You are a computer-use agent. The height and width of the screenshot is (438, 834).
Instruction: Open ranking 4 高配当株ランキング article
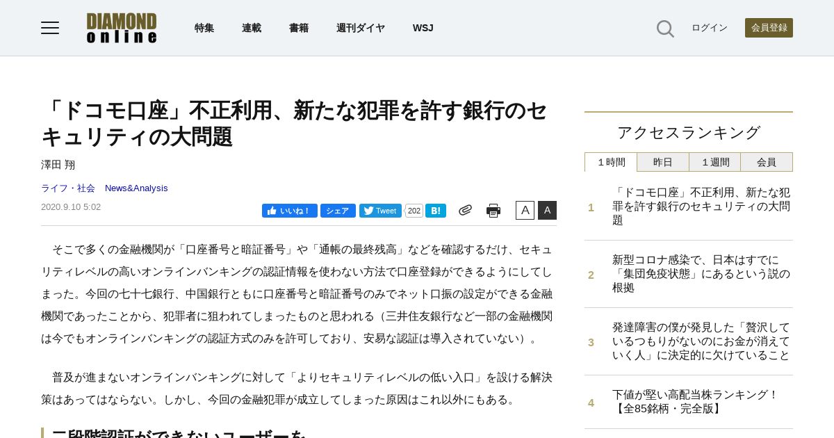[x=695, y=402]
